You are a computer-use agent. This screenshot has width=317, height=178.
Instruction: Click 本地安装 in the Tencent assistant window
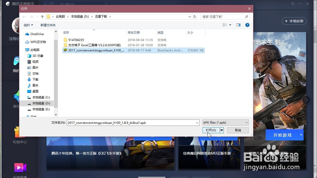pyautogui.click(x=294, y=21)
